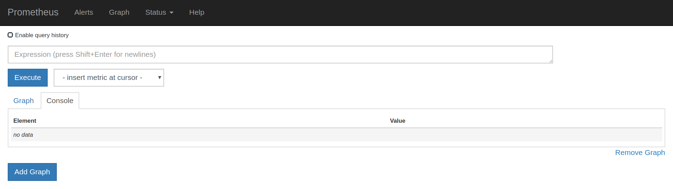The height and width of the screenshot is (189, 673).
Task: Enable the query history checkbox
Action: point(10,35)
